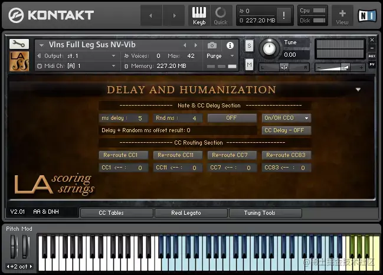Viewport: 383px width, 275px height.
Task: Click the Rnd ms value field
Action: click(178, 118)
